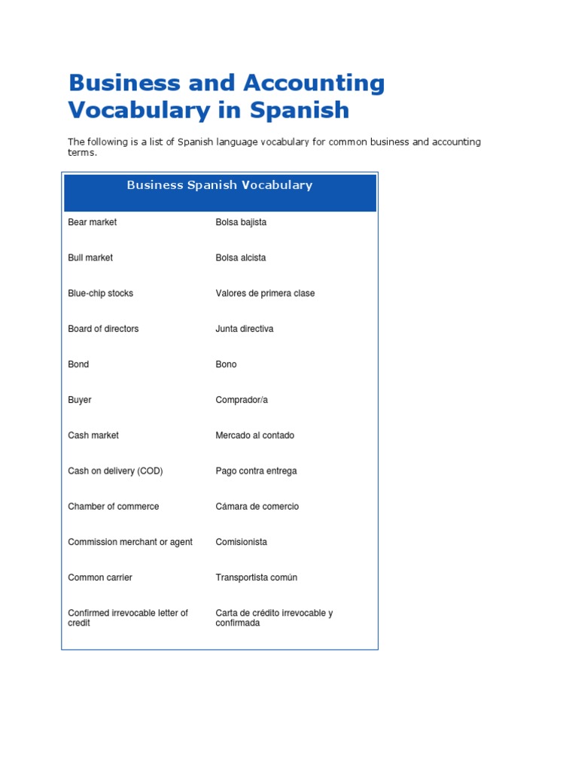Click the Bono translation
Viewport: 578px width, 771px height.
point(226,364)
